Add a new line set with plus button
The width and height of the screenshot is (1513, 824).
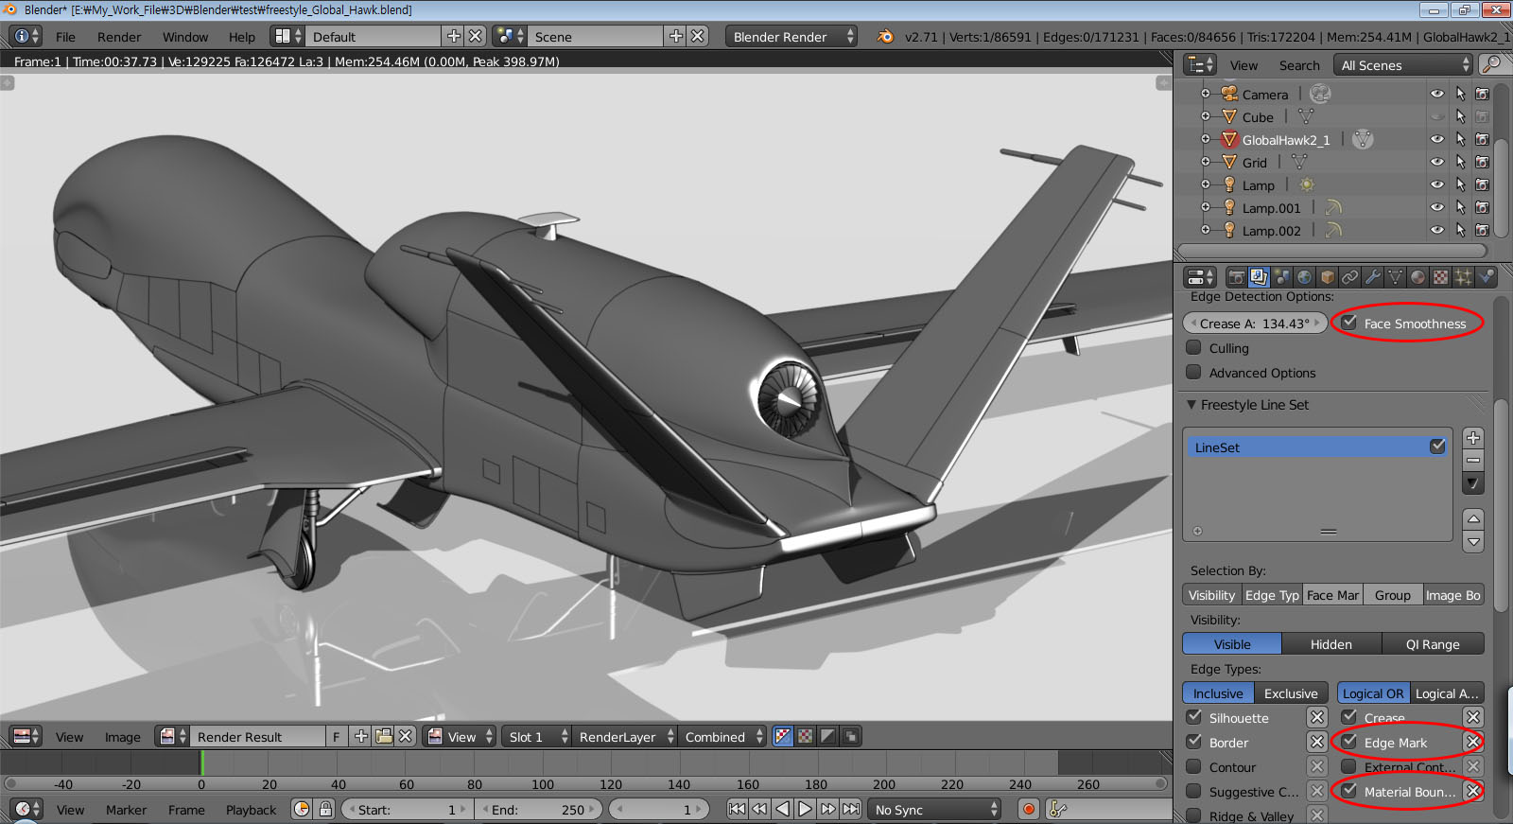1473,437
